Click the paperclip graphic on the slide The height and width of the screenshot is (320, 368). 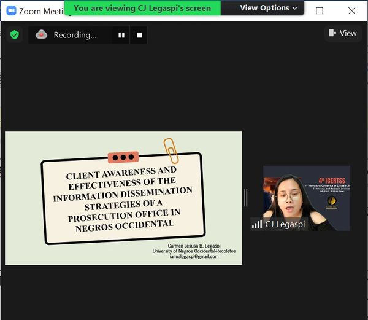tap(171, 150)
